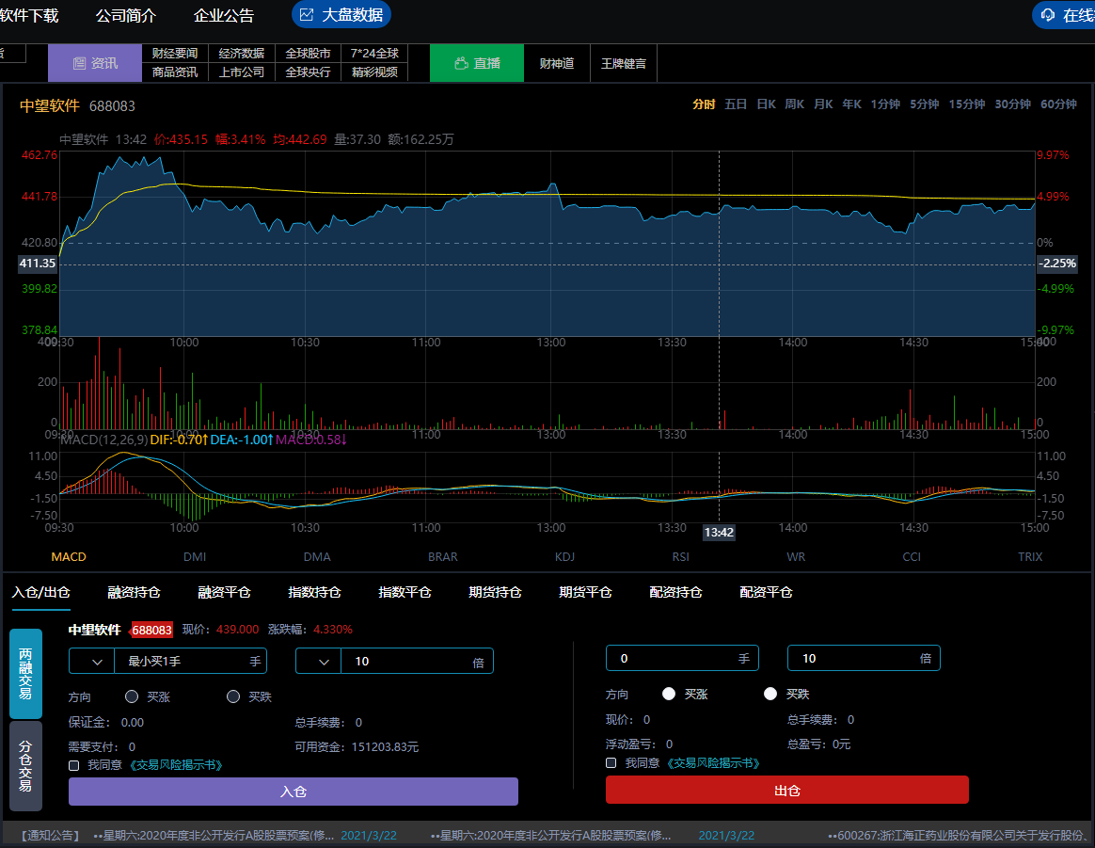This screenshot has height=848, width=1095.
Task: Click the 13:42 time marker on chart
Action: pyautogui.click(x=719, y=533)
